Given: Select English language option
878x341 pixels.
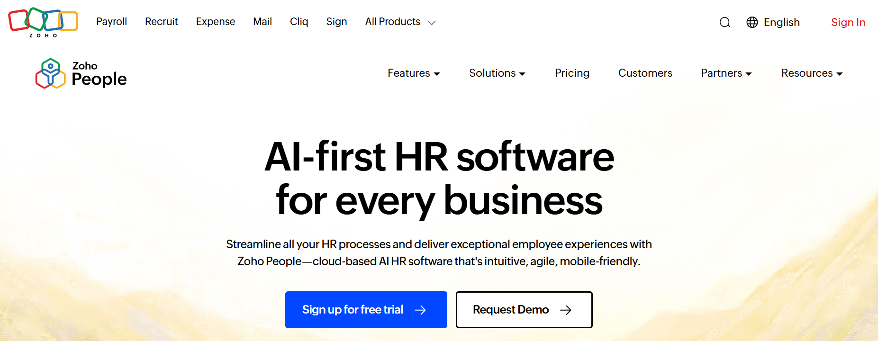Looking at the screenshot, I should 782,22.
